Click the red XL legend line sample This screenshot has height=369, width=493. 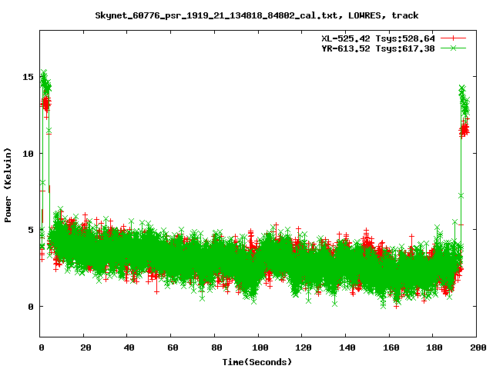pyautogui.click(x=453, y=38)
